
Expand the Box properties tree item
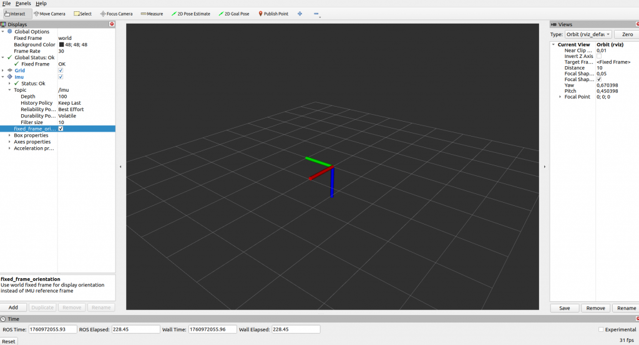tap(9, 135)
